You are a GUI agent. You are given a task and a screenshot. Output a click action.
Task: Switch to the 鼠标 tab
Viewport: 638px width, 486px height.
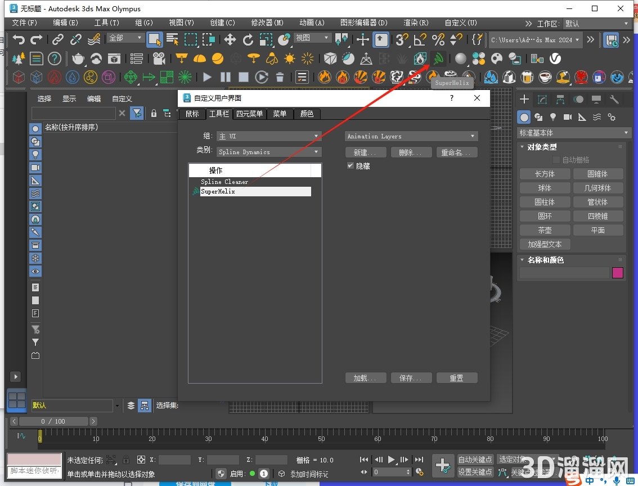click(x=192, y=114)
